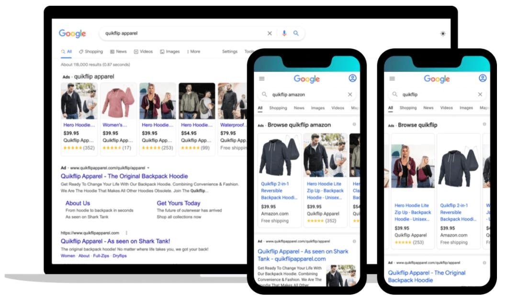This screenshot has height=299, width=507.
Task: Select the Images tab on the middle phone
Action: click(x=318, y=108)
